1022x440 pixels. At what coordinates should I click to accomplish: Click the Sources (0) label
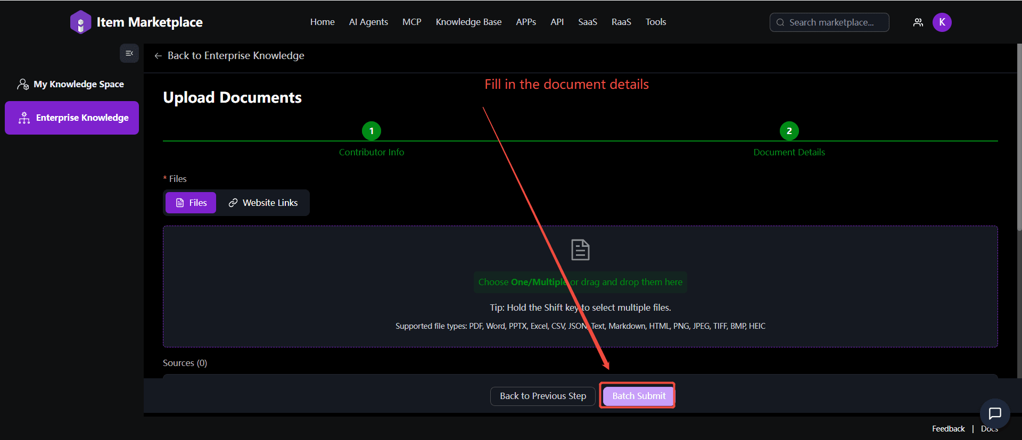(185, 363)
